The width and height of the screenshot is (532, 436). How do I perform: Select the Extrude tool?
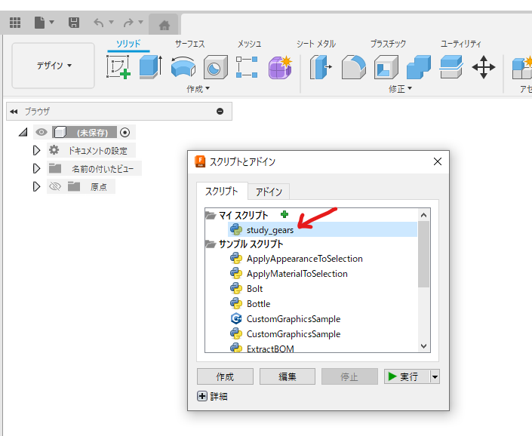[x=150, y=68]
